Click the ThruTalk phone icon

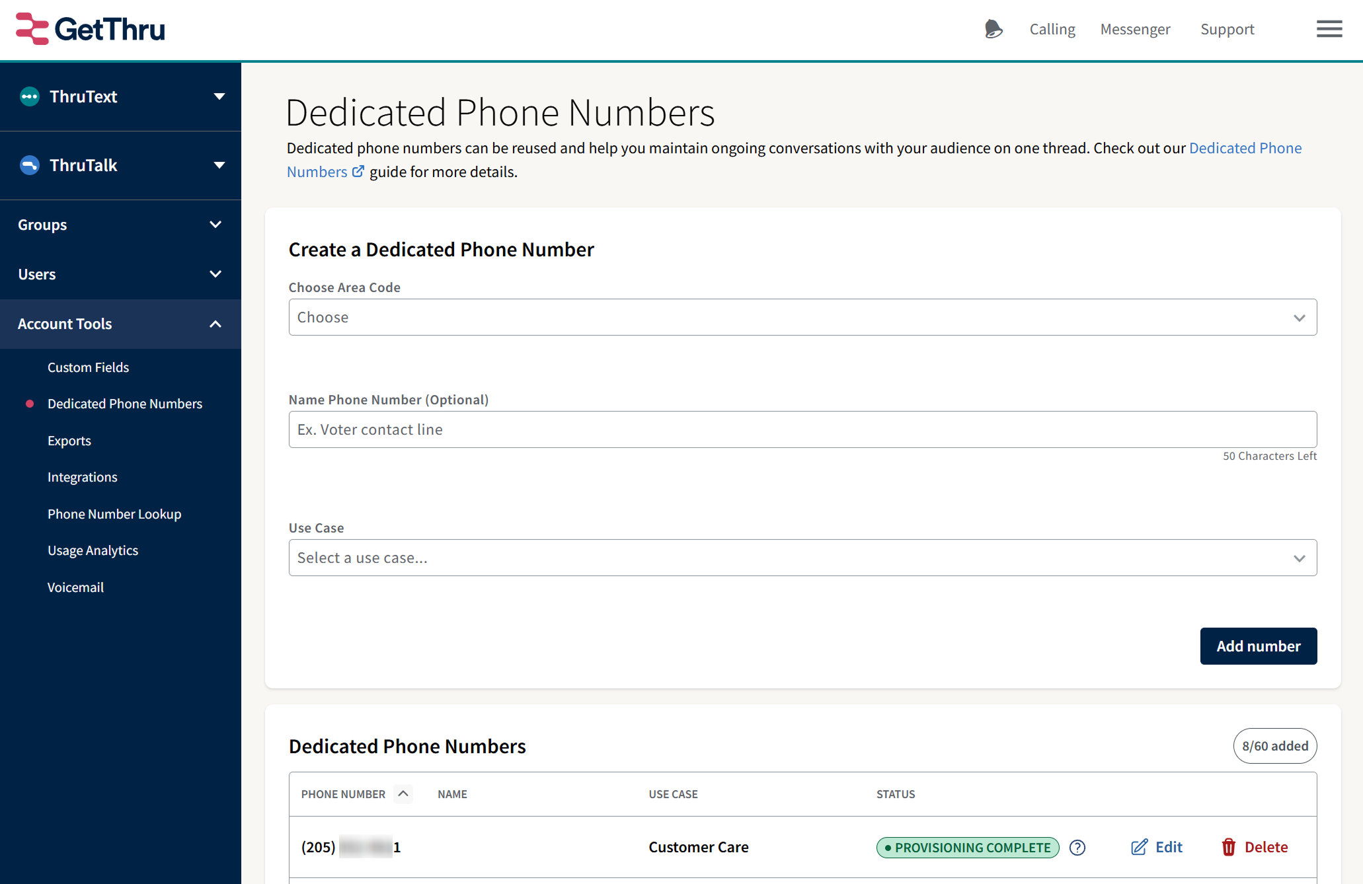(x=30, y=165)
